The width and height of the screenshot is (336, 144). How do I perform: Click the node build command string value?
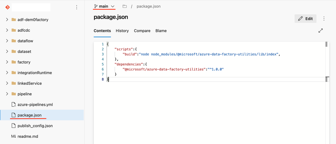(209, 54)
